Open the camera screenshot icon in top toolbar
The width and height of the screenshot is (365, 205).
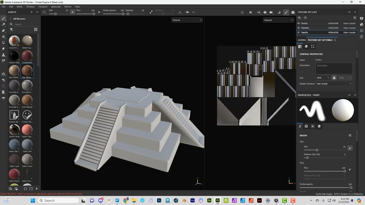[x=293, y=12]
